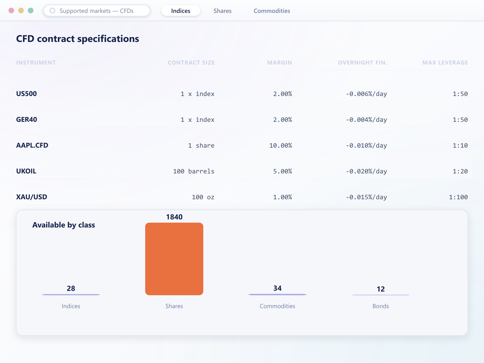The width and height of the screenshot is (484, 363).
Task: Click the Commodities bar in chart
Action: [x=277, y=294]
